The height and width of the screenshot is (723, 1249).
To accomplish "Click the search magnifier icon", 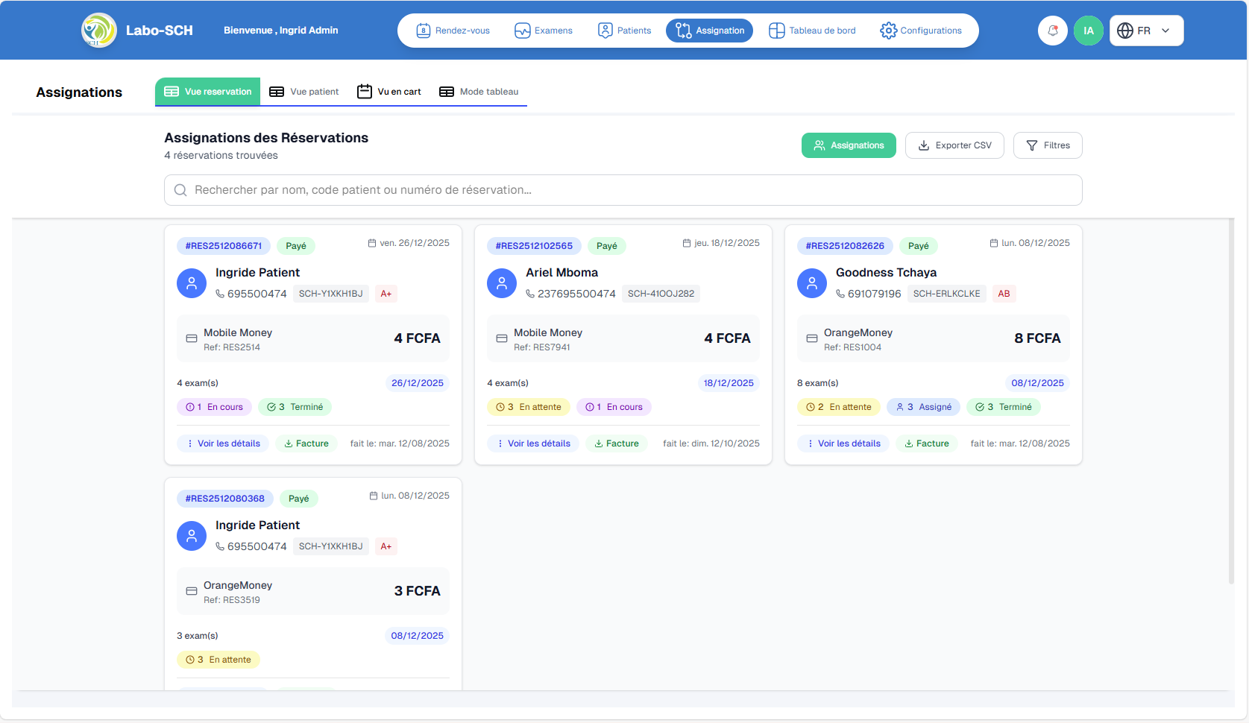I will 180,190.
